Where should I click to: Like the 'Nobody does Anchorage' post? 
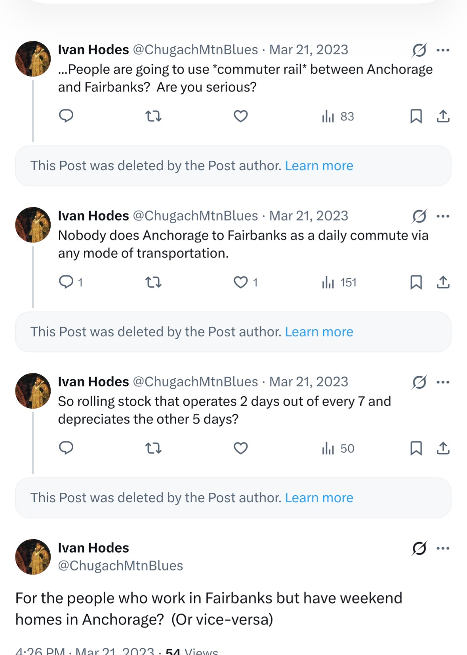(240, 282)
